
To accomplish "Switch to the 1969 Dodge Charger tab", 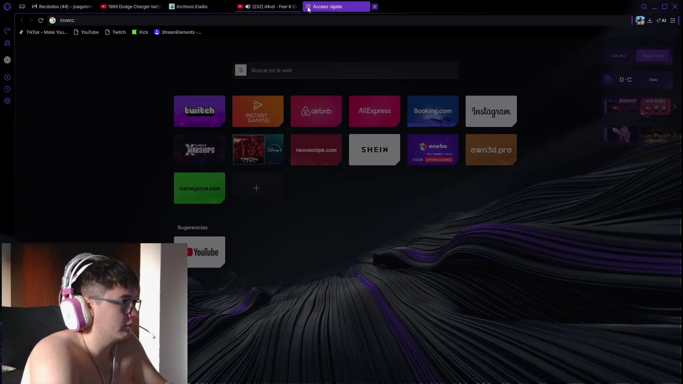I will (x=131, y=6).
